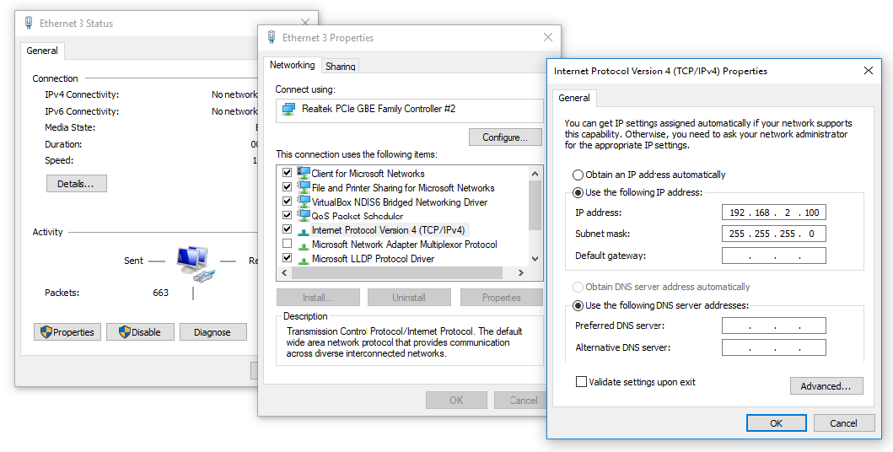Switch to the Sharing tab
893x452 pixels.
340,67
